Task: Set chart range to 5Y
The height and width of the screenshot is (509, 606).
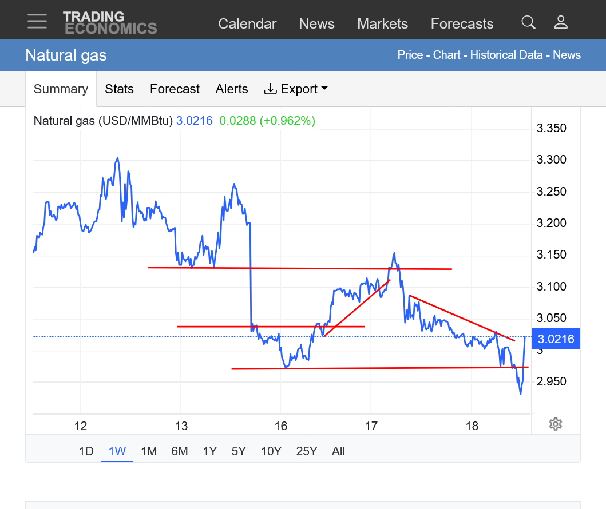Action: [239, 451]
